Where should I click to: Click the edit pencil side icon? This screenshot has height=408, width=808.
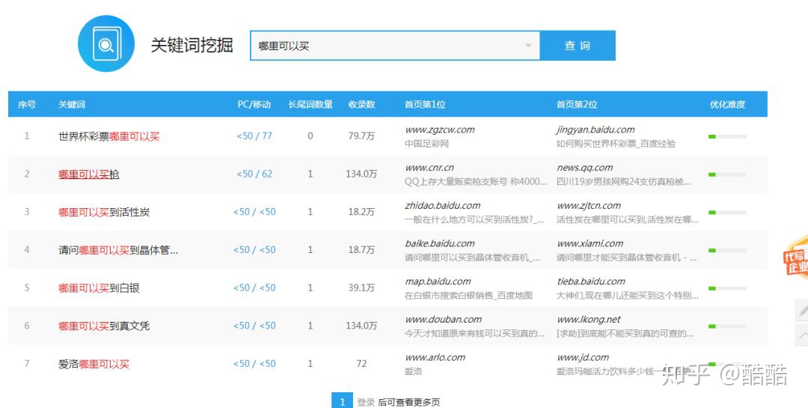click(802, 310)
